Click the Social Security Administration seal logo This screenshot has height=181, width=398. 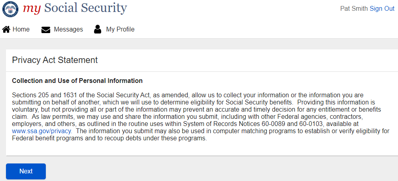[x=10, y=8]
